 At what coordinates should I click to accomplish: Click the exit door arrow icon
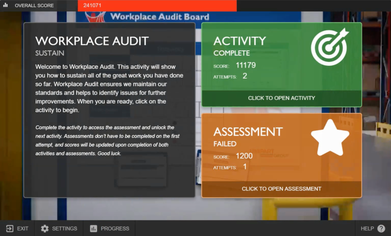click(10, 228)
